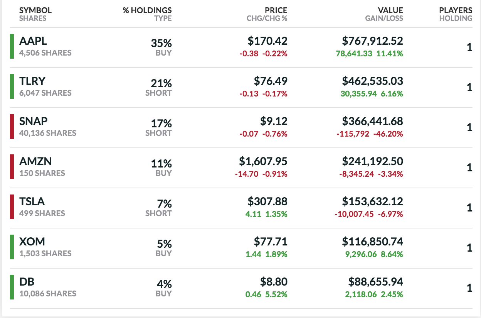Select the 6,047 SHARES text

pos(45,93)
